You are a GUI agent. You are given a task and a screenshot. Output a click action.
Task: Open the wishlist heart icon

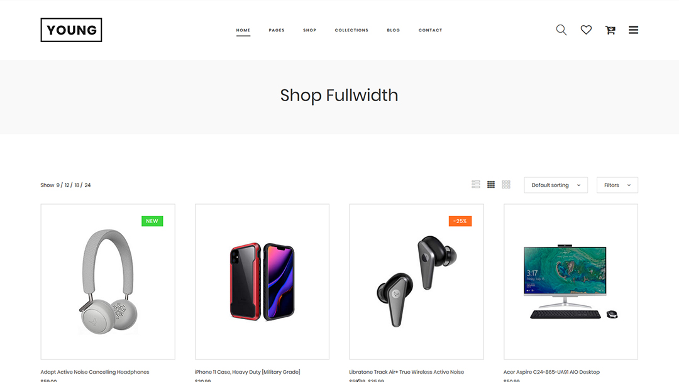click(586, 30)
